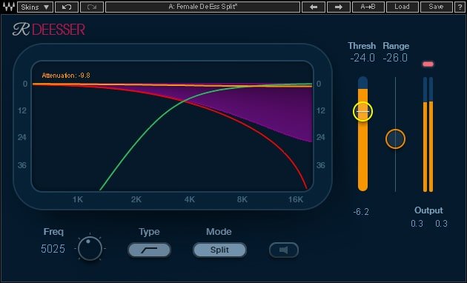This screenshot has width=467, height=283.
Task: Click the Thresh value -24.0 field
Action: (x=362, y=58)
